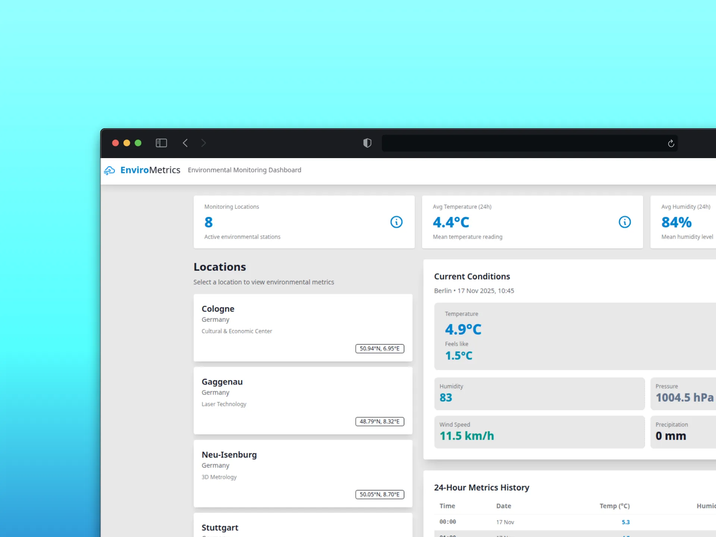The height and width of the screenshot is (537, 716).
Task: Open the info icon beside Monitoring Locations
Action: [396, 222]
